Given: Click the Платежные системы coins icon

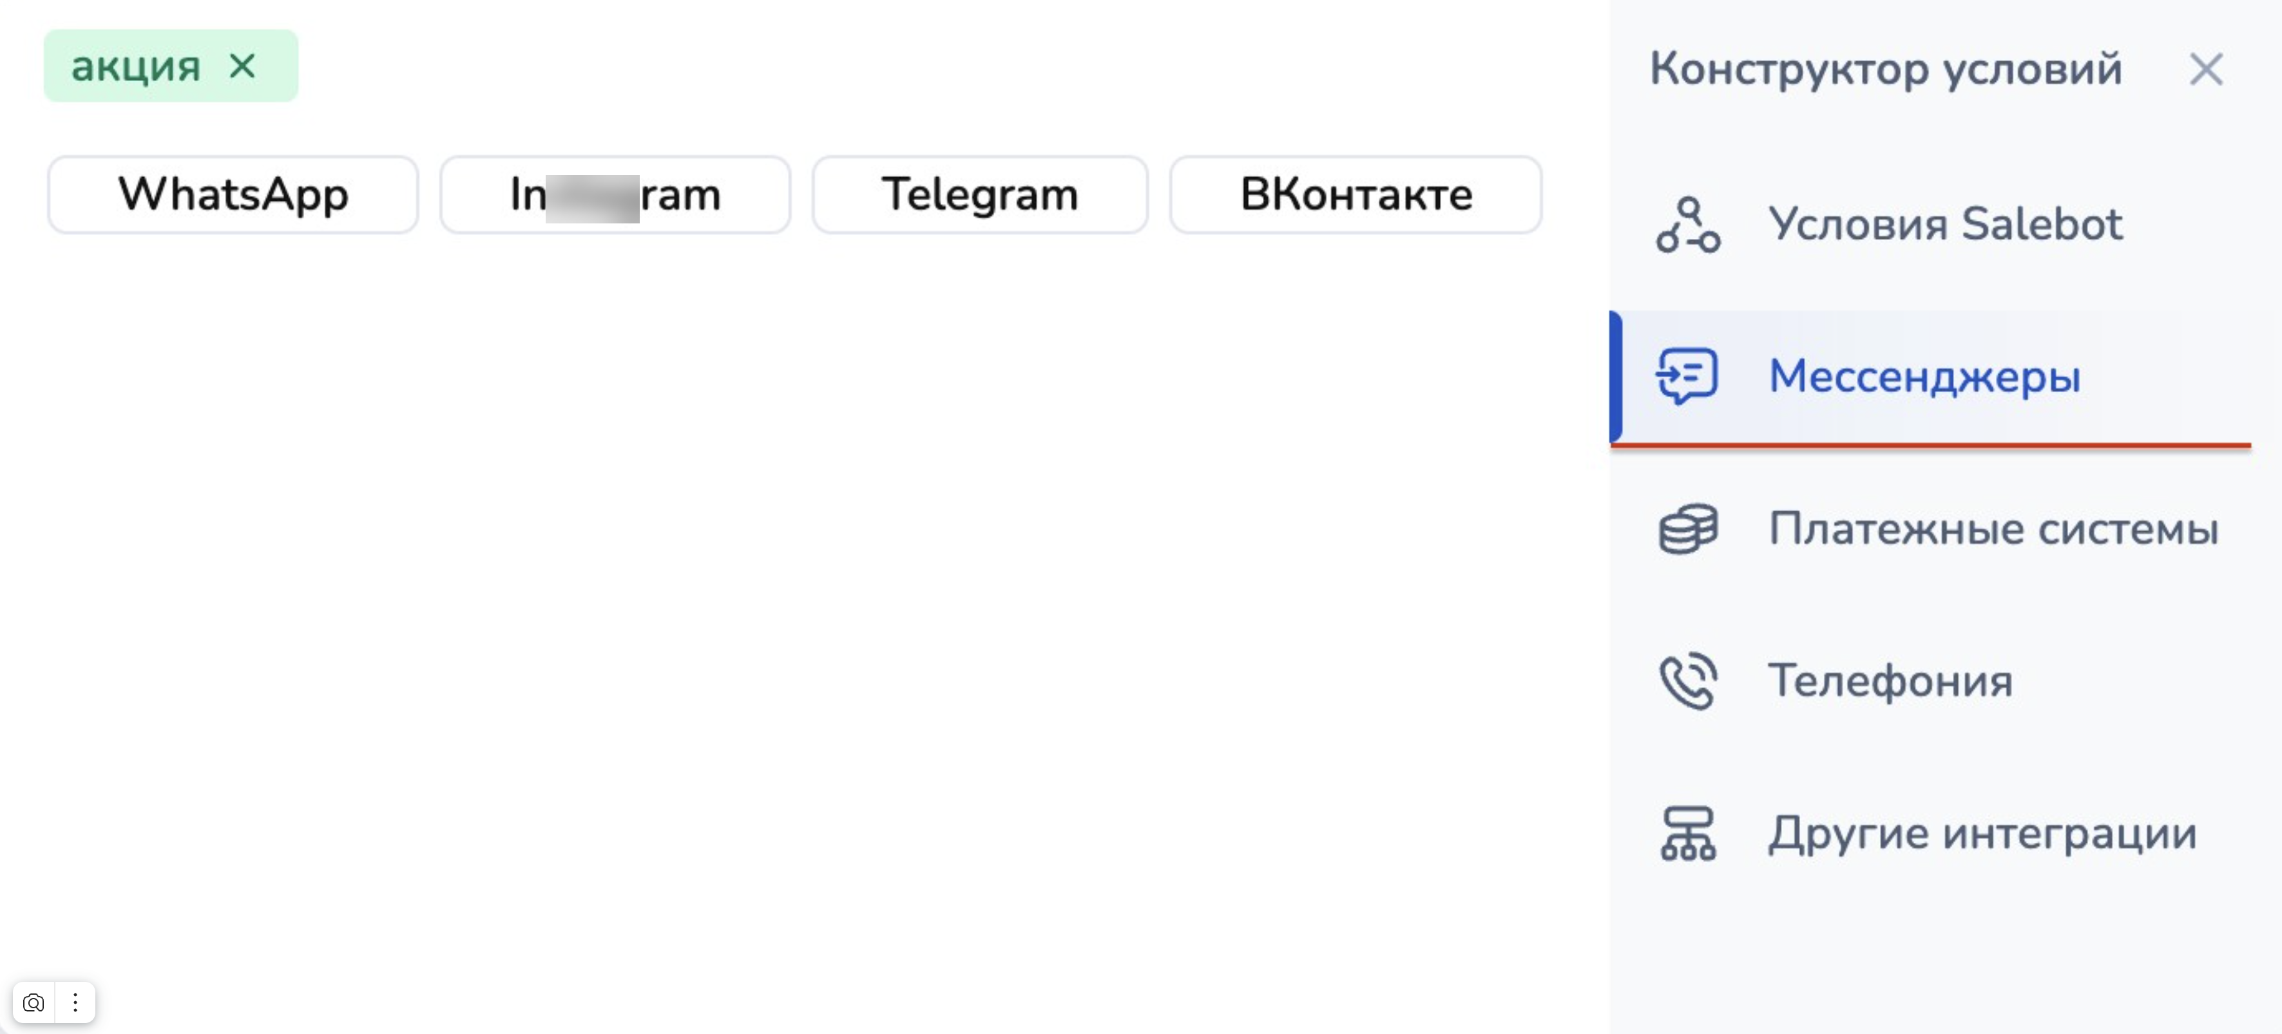Looking at the screenshot, I should [x=1687, y=529].
